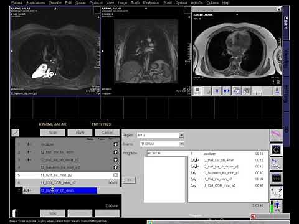The image size is (299, 224).
Task: Switch to the Filming task card tab
Action: pos(286,95)
